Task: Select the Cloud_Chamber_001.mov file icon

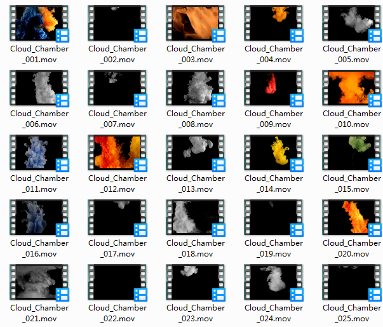Action: point(39,23)
